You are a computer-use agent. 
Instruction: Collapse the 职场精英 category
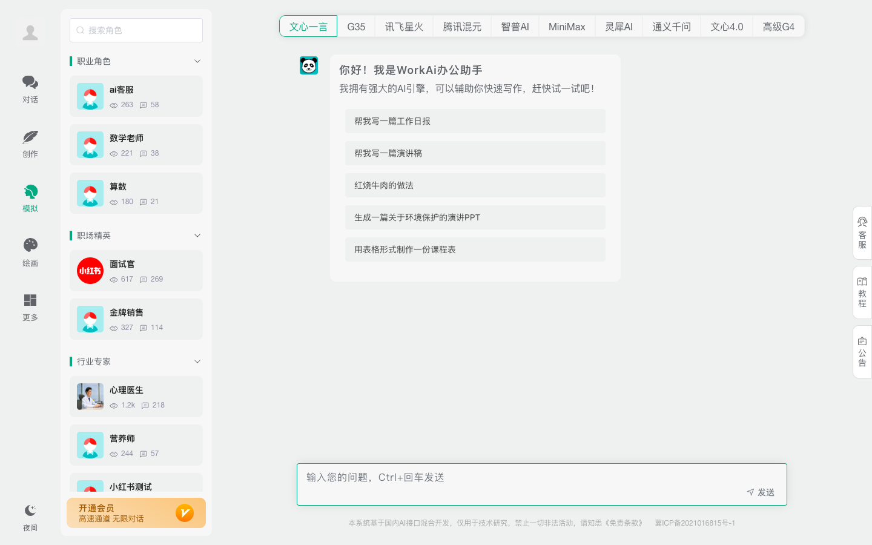[197, 236]
